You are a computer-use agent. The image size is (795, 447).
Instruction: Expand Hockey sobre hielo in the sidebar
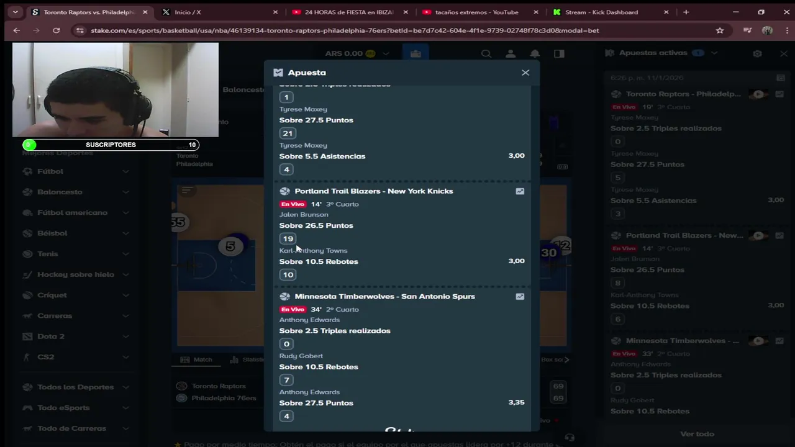pyautogui.click(x=125, y=274)
